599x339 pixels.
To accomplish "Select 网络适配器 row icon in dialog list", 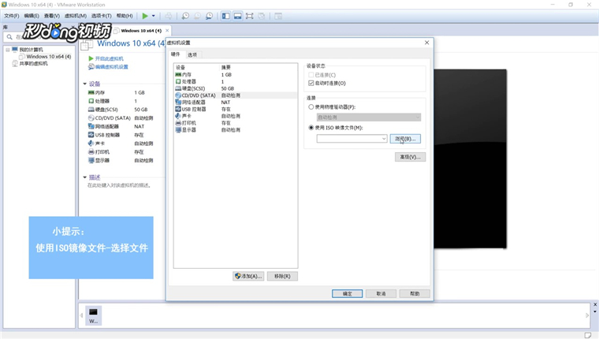I will (x=178, y=102).
